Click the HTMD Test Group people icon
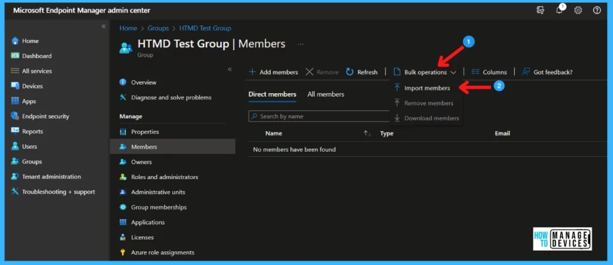This screenshot has height=265, width=613. click(x=126, y=48)
